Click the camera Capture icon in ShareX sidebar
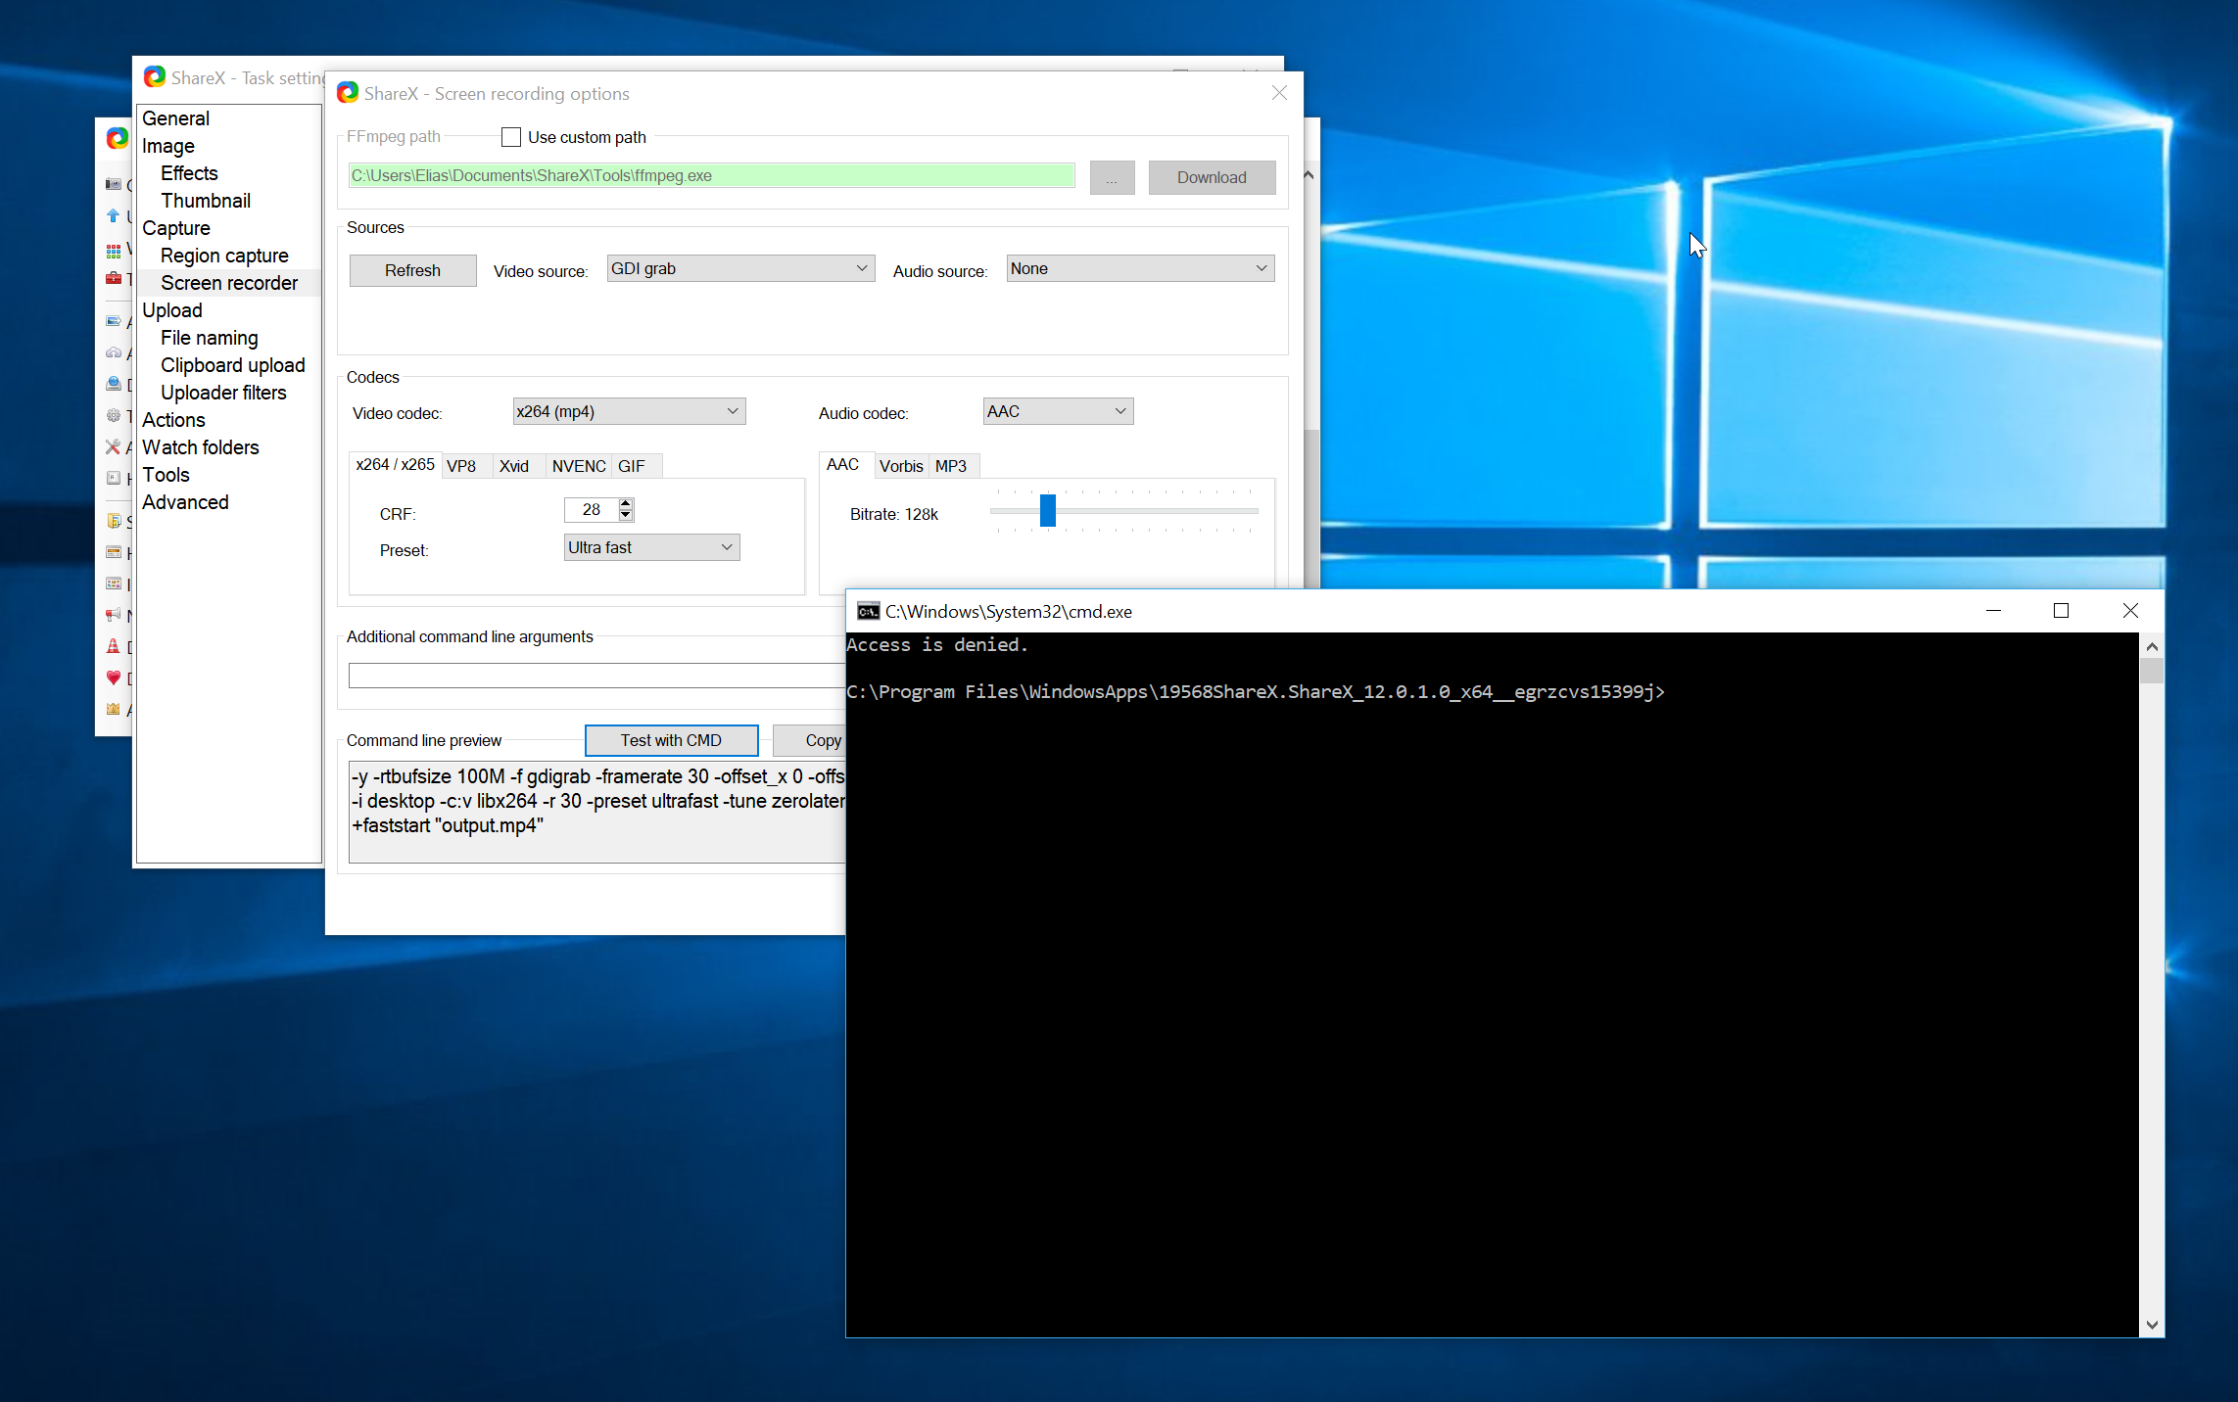 click(x=114, y=184)
